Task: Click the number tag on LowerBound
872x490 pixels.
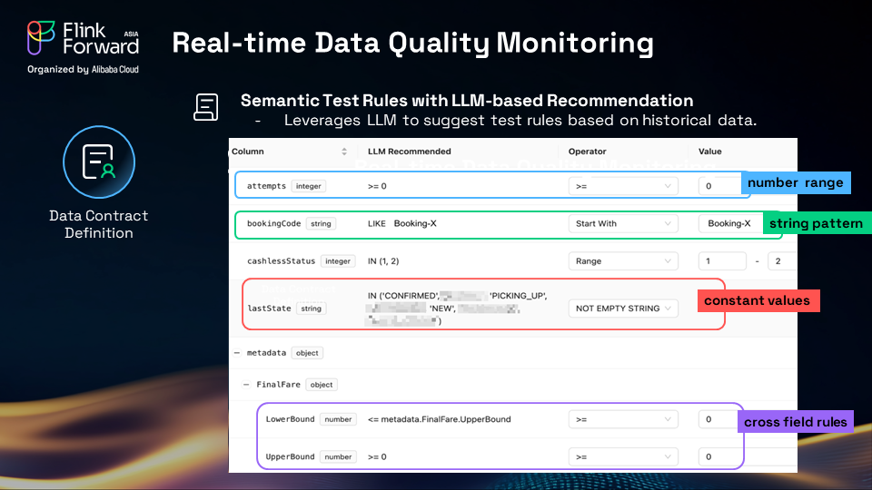Action: tap(338, 419)
